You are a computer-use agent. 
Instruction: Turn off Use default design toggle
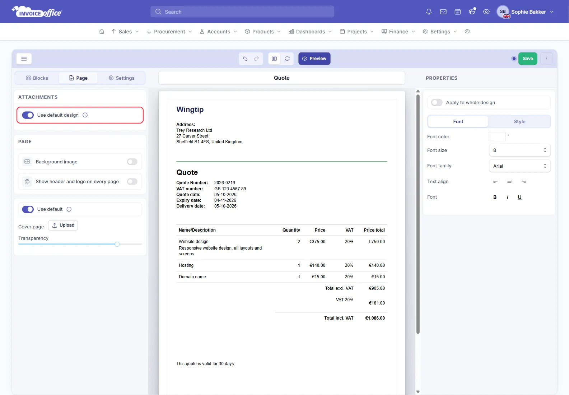[x=28, y=115]
